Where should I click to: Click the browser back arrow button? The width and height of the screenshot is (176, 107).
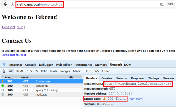(x=5, y=4)
